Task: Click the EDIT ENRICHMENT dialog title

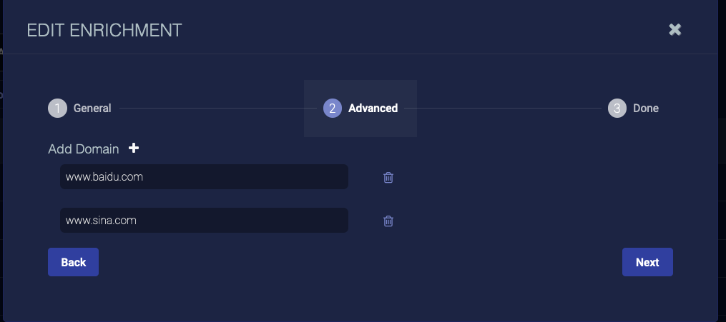Action: pyautogui.click(x=104, y=30)
